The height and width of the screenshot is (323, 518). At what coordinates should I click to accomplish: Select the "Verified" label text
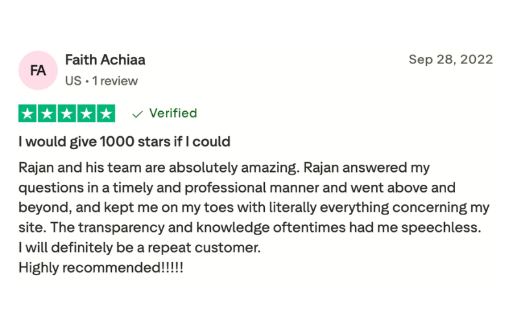click(173, 114)
